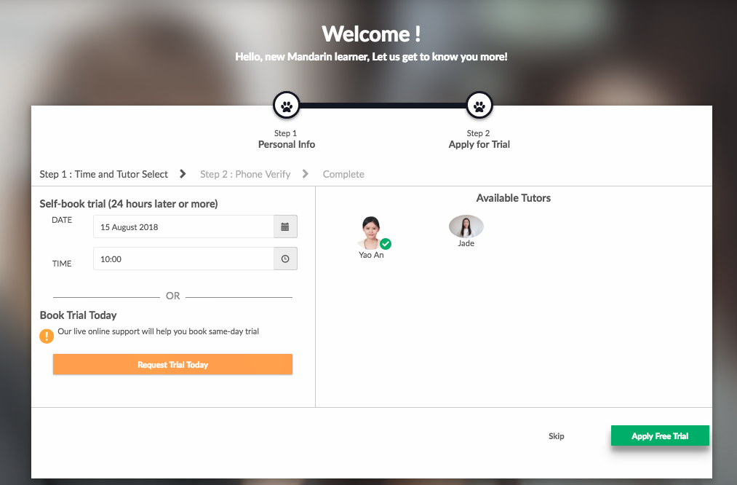737x485 pixels.
Task: Click the chevron after Phone Verify
Action: [306, 174]
